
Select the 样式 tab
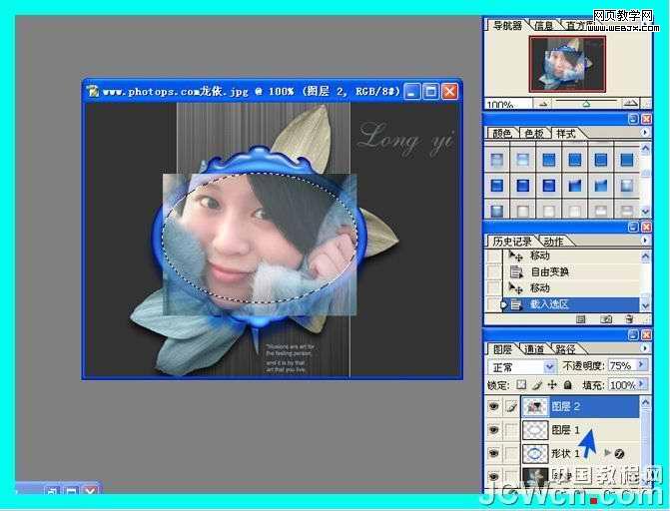click(566, 134)
